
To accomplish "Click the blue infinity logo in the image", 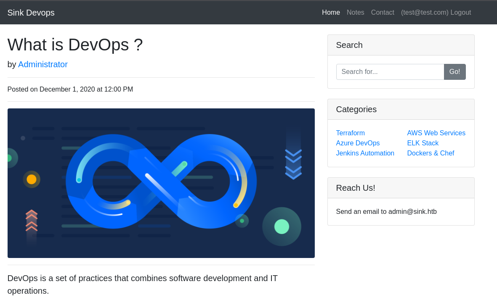I will (x=161, y=181).
